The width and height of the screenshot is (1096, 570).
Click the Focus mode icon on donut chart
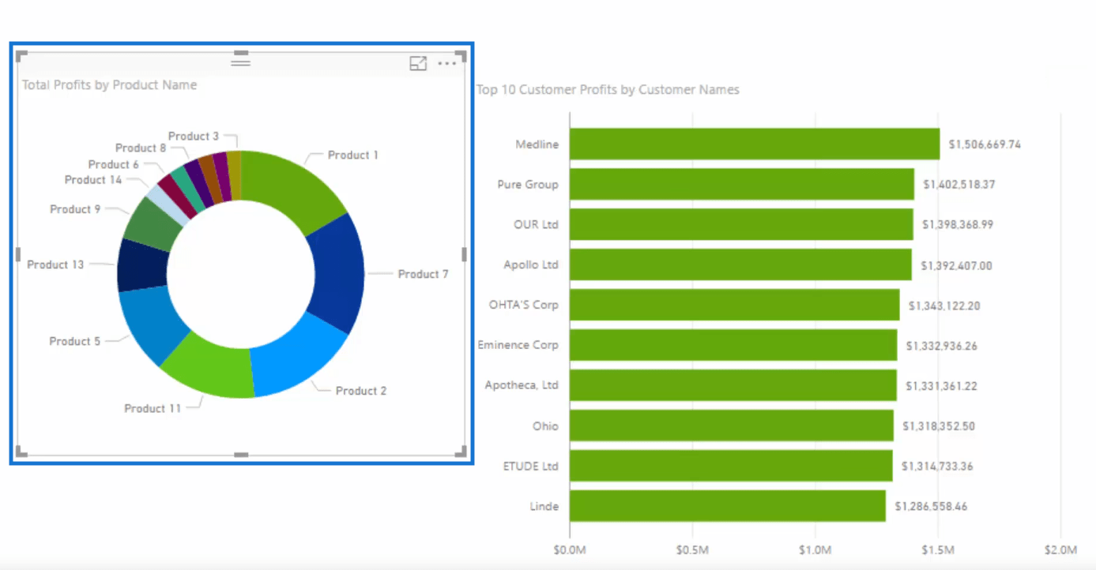pos(418,64)
